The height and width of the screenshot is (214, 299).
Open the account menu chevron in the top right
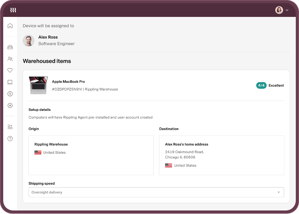287,10
